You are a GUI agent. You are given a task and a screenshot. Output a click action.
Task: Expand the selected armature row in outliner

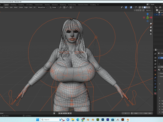157,15
